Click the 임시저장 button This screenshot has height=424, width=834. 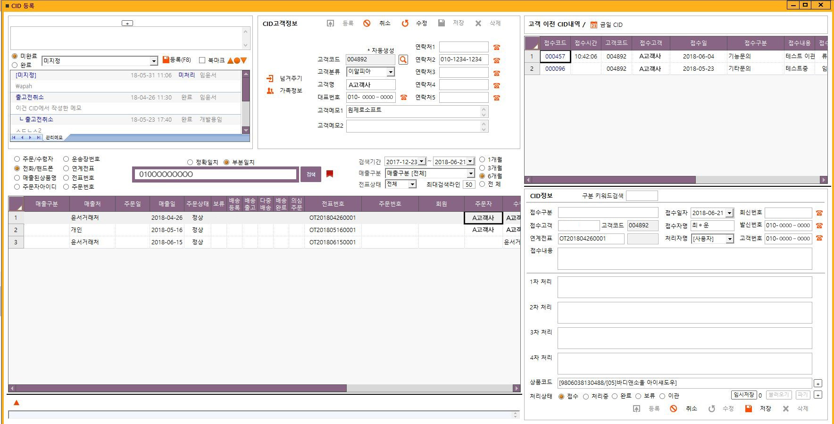click(743, 395)
